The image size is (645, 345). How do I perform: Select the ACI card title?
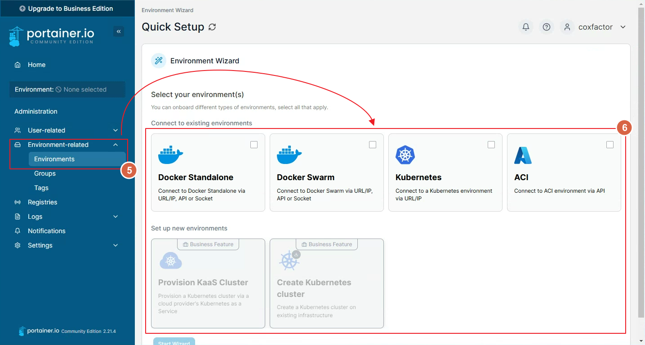tap(521, 177)
